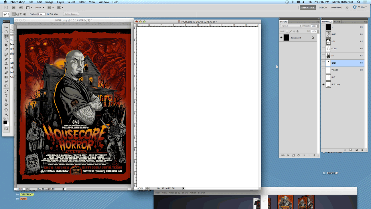371x209 pixels.
Task: Select the Lasso tool in the toolbox
Action: click(6, 36)
